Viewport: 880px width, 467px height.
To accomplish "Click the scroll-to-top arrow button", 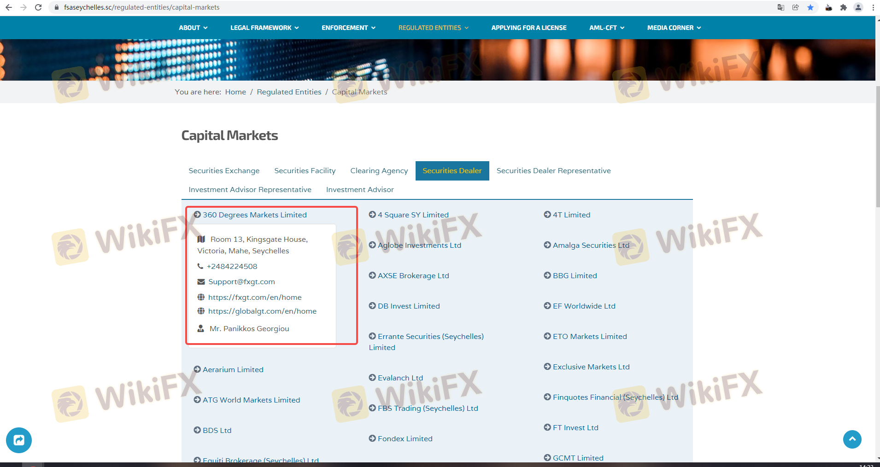I will pos(852,439).
